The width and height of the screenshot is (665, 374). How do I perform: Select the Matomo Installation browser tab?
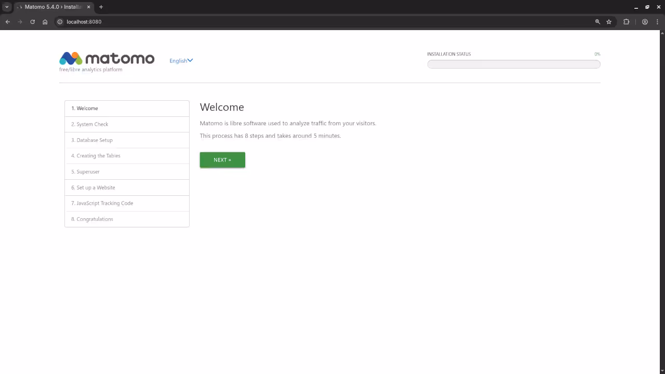52,7
